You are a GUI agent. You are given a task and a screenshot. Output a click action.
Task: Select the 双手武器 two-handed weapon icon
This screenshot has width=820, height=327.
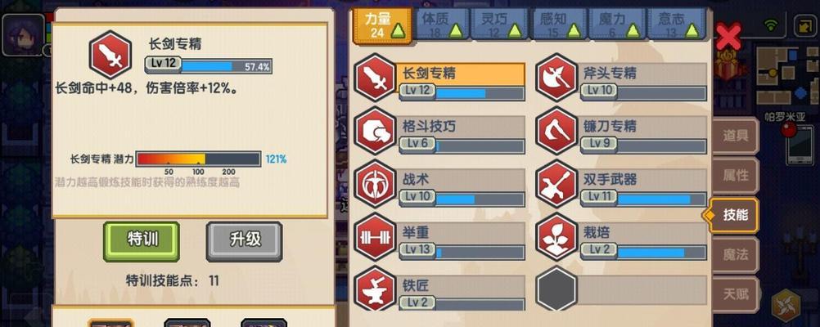tap(556, 184)
